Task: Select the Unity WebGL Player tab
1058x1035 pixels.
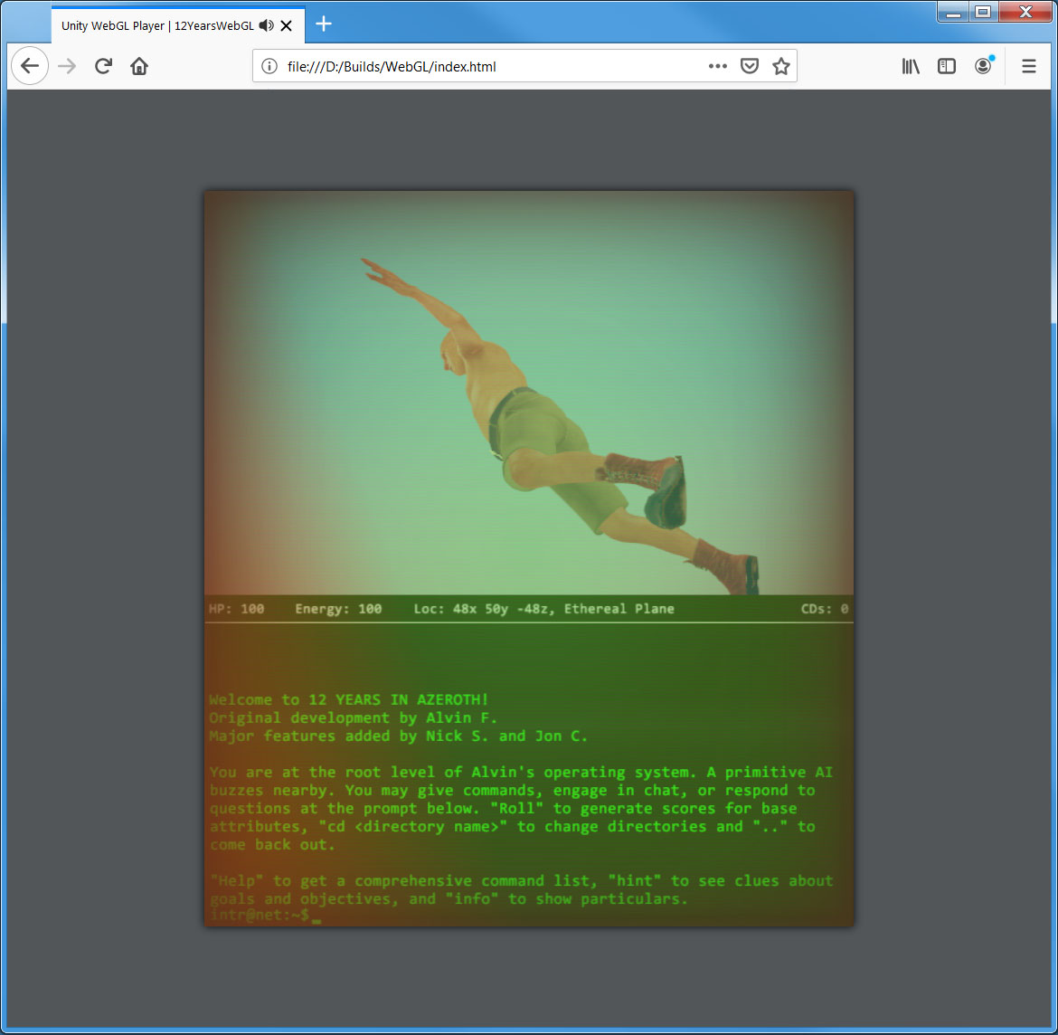Action: pos(178,25)
